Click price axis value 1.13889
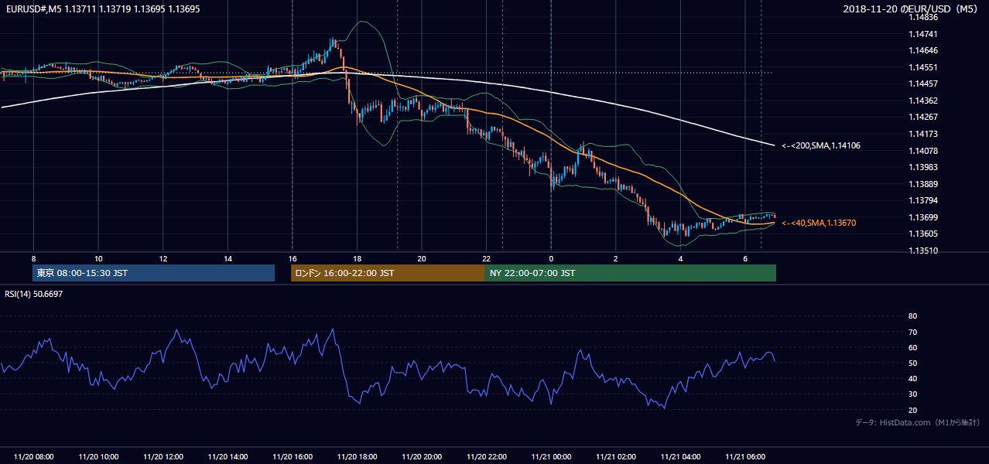The height and width of the screenshot is (464, 989). click(x=922, y=184)
